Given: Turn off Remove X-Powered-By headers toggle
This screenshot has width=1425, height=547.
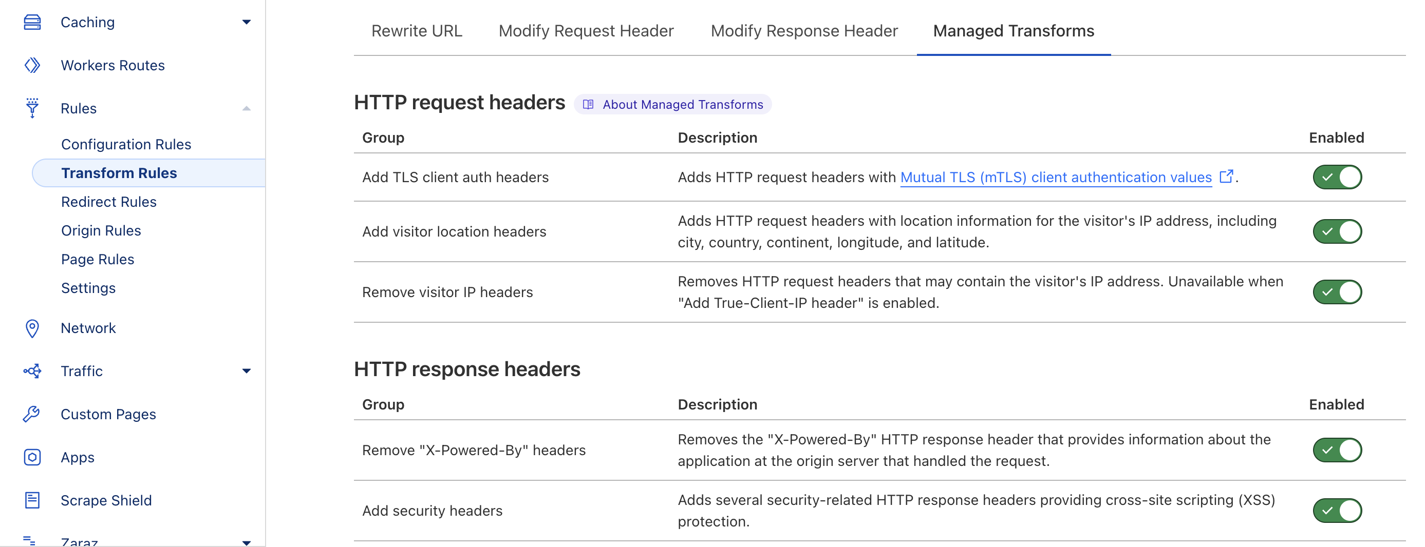Looking at the screenshot, I should click(x=1337, y=450).
